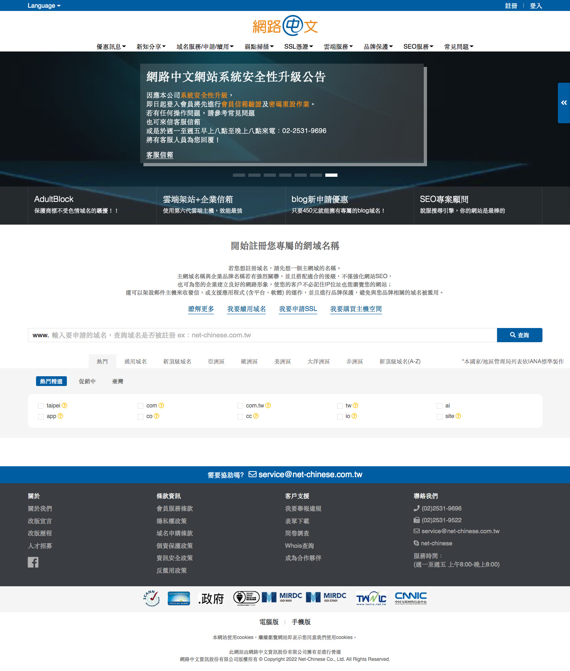
Task: Check the cc domain checkbox
Action: pyautogui.click(x=240, y=416)
